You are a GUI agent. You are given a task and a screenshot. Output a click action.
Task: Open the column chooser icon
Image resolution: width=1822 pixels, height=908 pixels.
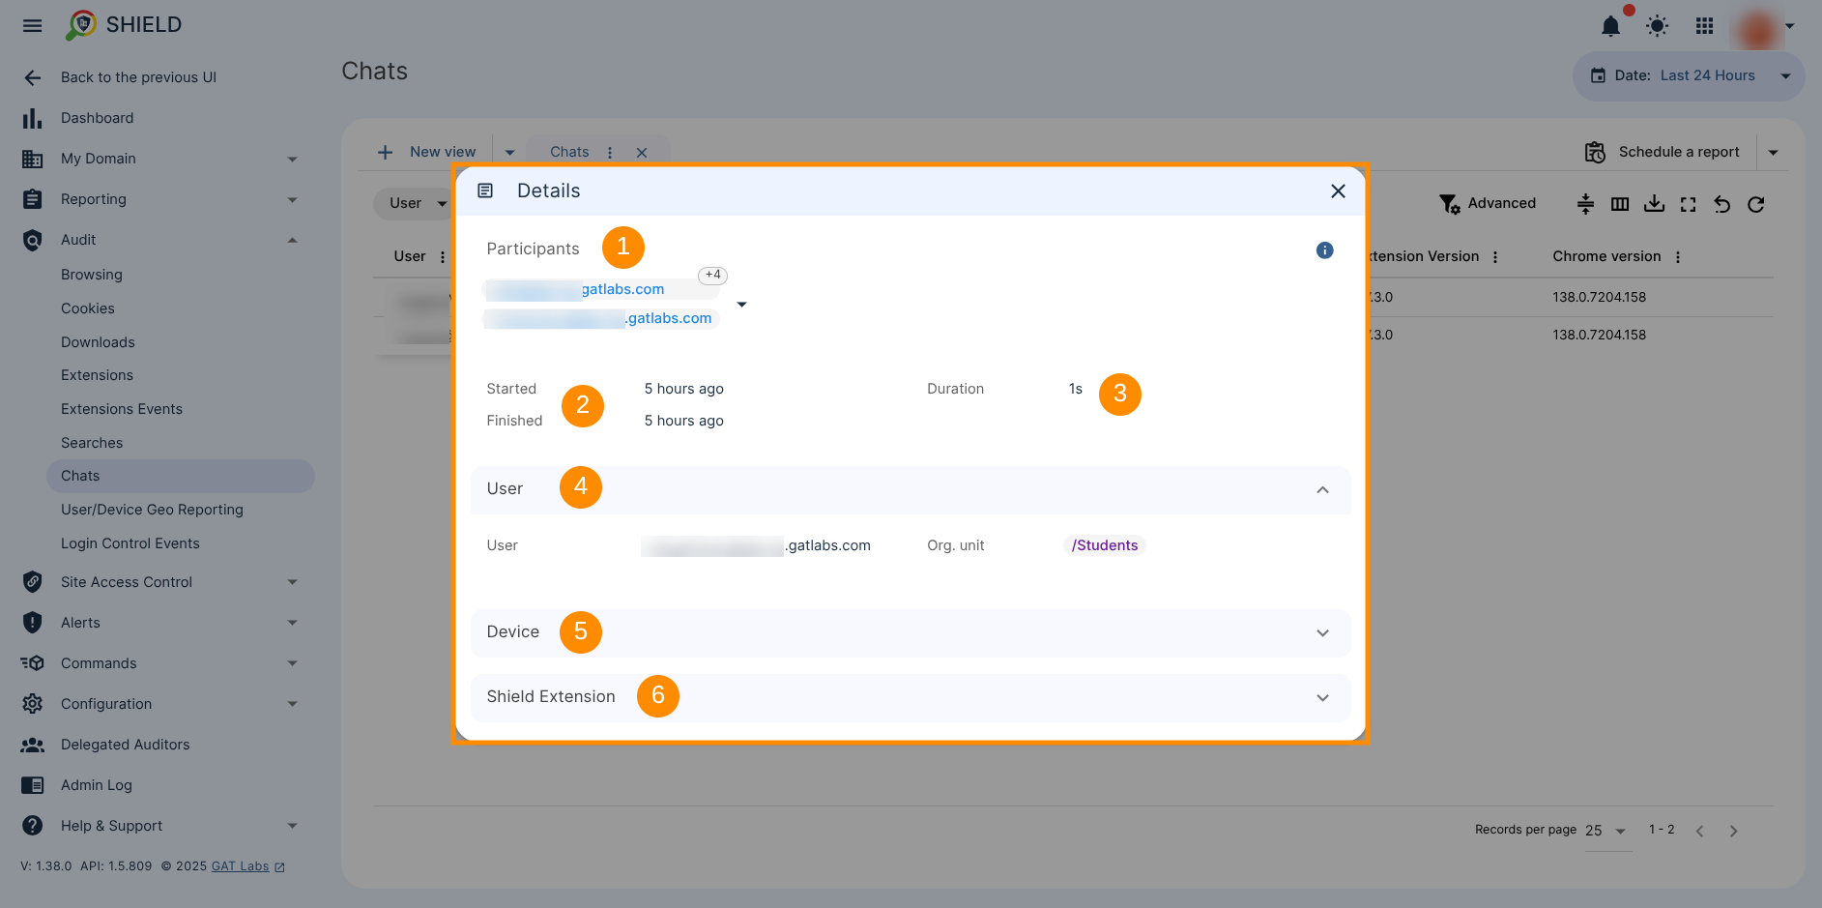(1620, 204)
